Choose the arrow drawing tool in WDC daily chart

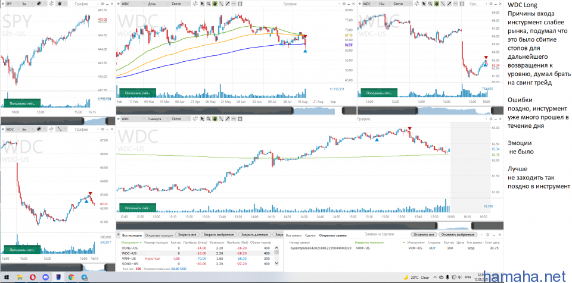pos(227,4)
